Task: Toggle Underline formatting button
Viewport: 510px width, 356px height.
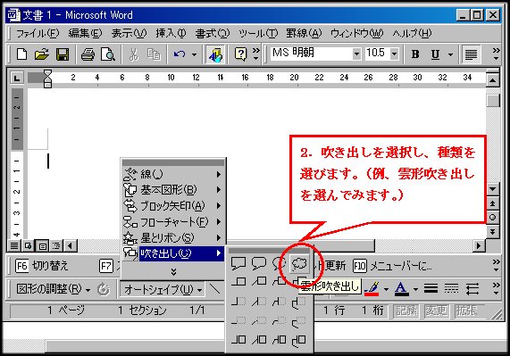Action: click(x=435, y=54)
